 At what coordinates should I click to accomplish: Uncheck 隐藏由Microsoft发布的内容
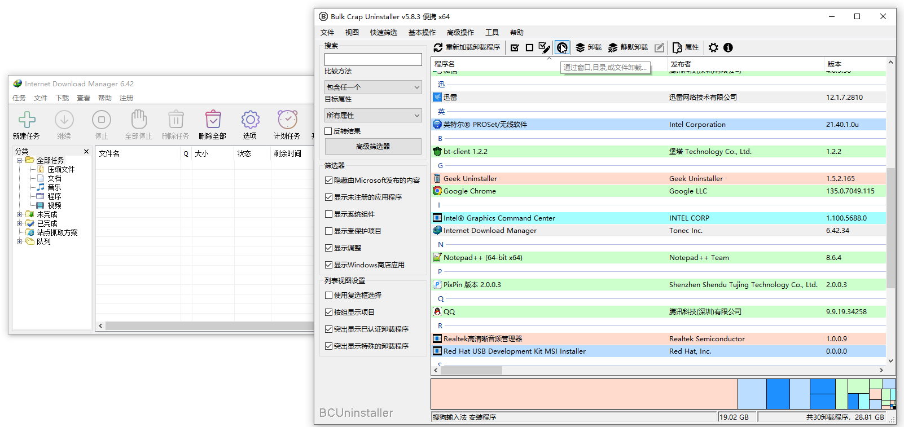(328, 180)
